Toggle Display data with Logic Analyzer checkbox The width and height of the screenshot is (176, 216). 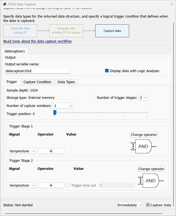point(107,71)
